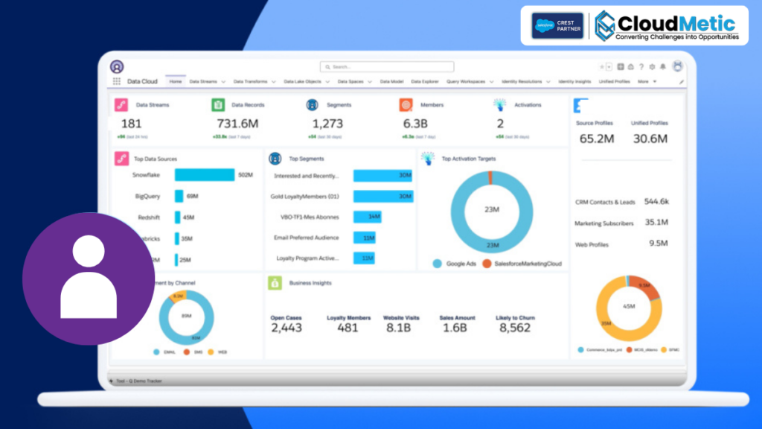Expand the Data Transforms tab dropdown arrow

click(274, 82)
